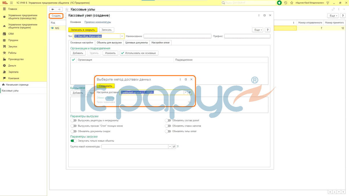The width and height of the screenshot is (349, 196).
Task: Toggle Обновлять ставки налогов switch
Action: [x=168, y=126]
